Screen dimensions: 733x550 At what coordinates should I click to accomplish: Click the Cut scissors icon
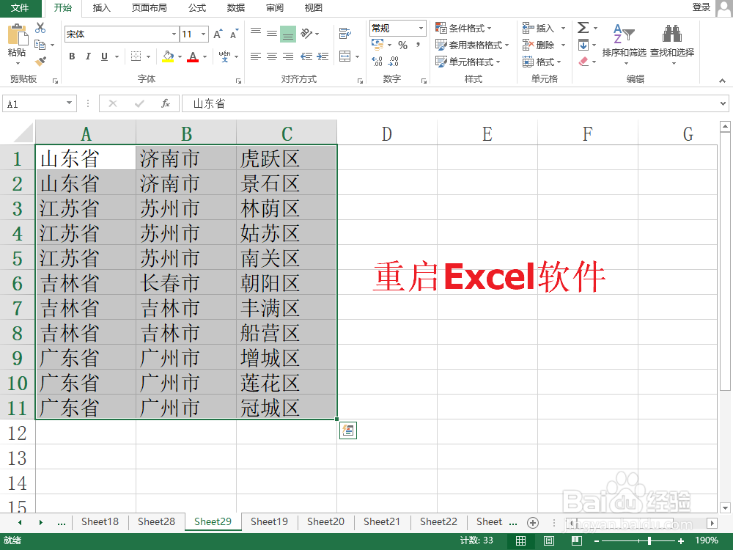tap(40, 28)
